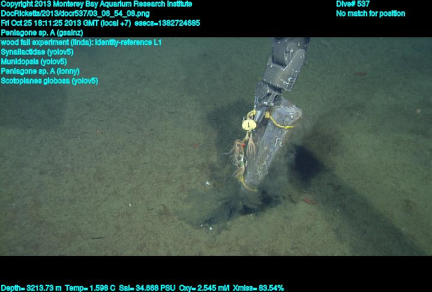Click the 'Fri Oct 25 18:11:25 2013 GMT' timestamp line
Image resolution: width=432 pixels, height=292 pixels.
click(x=100, y=23)
